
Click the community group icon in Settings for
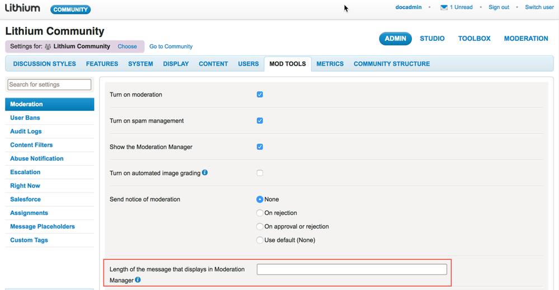(x=48, y=46)
